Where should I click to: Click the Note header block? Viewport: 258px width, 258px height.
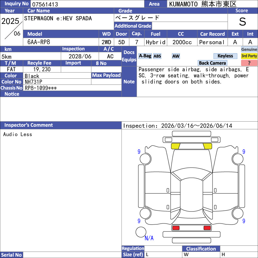click(129, 82)
